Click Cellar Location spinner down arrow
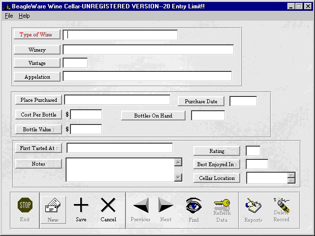 pyautogui.click(x=291, y=180)
